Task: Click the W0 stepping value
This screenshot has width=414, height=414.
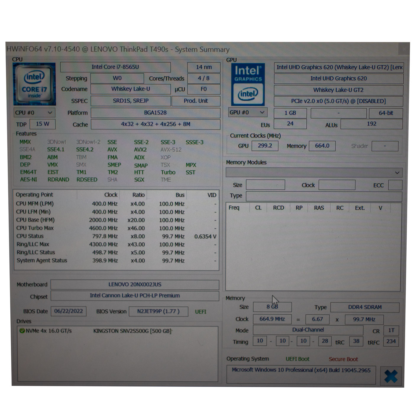Action: tap(117, 78)
